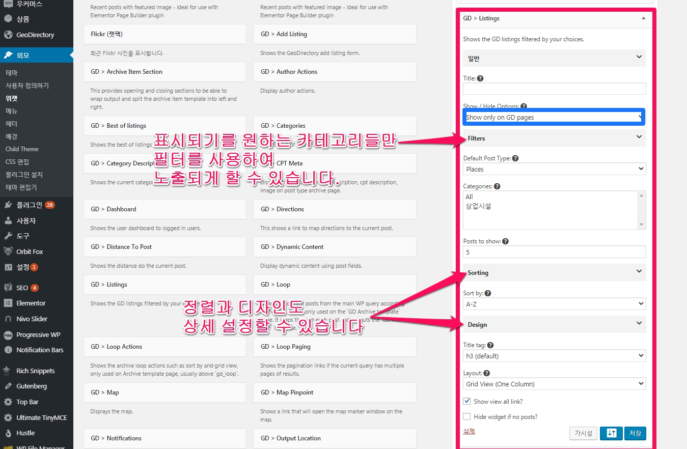Click the WooCommerce icon in sidebar
The height and width of the screenshot is (449, 687).
tap(8, 4)
